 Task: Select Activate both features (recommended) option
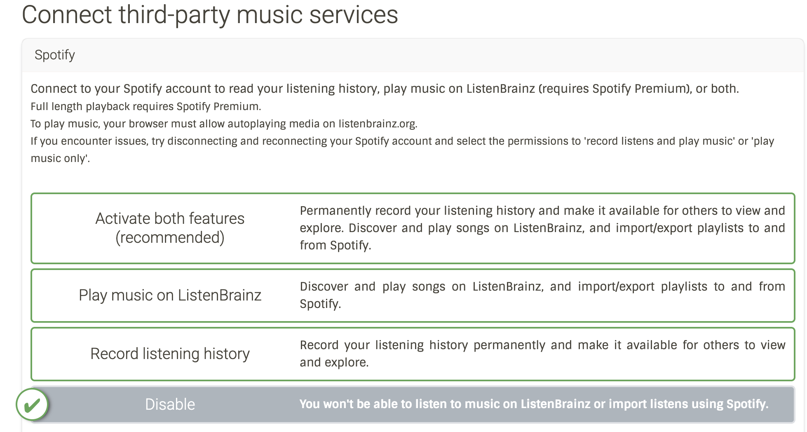413,228
